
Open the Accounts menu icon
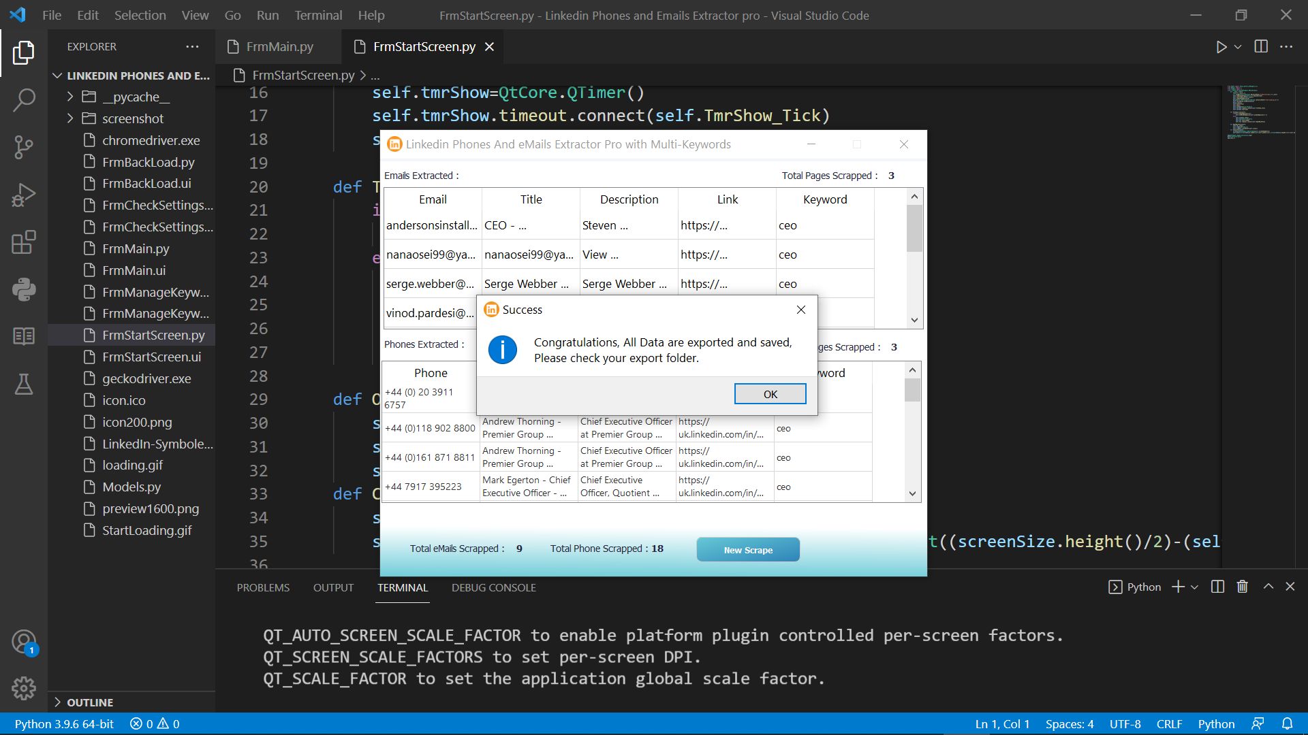tap(24, 641)
